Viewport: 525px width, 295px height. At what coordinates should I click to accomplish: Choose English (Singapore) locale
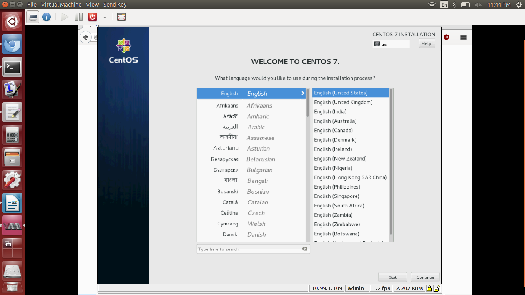pyautogui.click(x=351, y=196)
